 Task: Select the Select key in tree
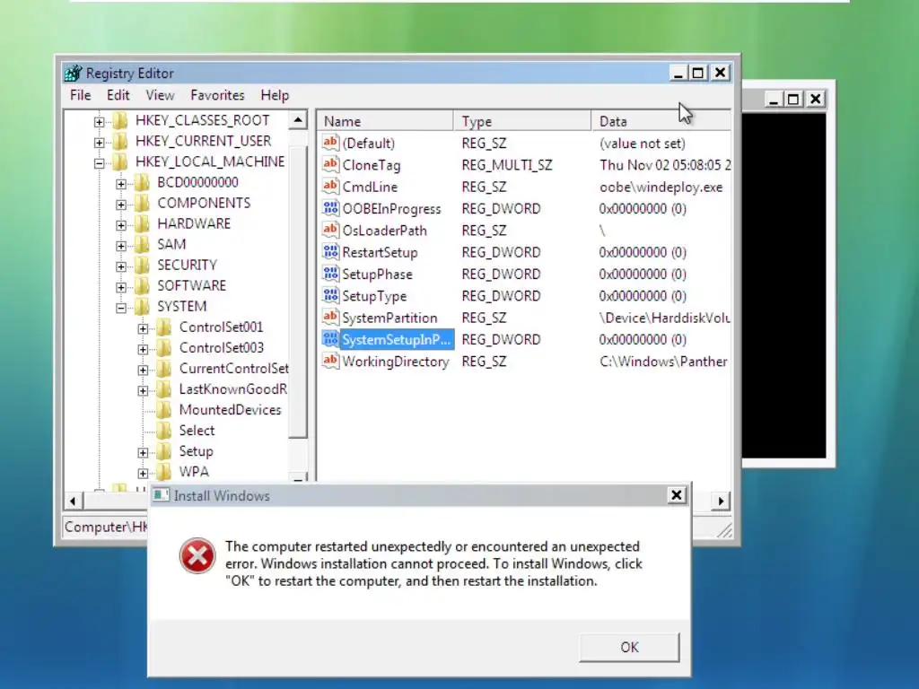(x=197, y=430)
